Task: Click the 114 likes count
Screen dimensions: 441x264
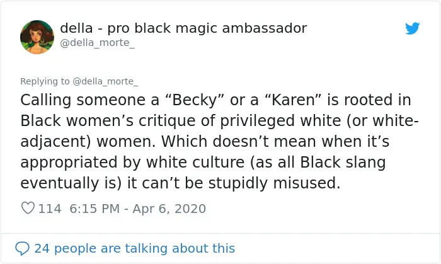Action: [50, 209]
